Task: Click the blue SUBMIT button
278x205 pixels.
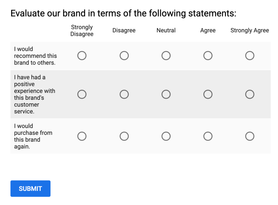Action: tap(30, 189)
